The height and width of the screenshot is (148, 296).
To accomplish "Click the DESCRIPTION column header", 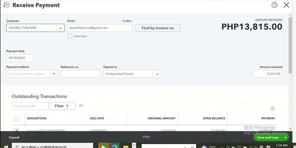I will [37, 118].
